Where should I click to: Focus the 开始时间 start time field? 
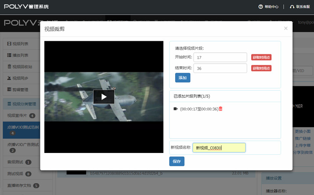(x=220, y=57)
